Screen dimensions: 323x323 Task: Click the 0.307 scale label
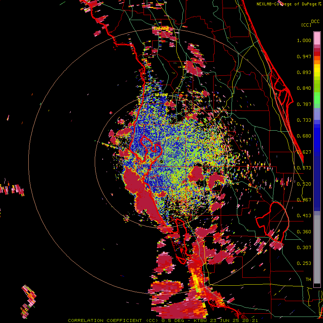[x=304, y=247]
